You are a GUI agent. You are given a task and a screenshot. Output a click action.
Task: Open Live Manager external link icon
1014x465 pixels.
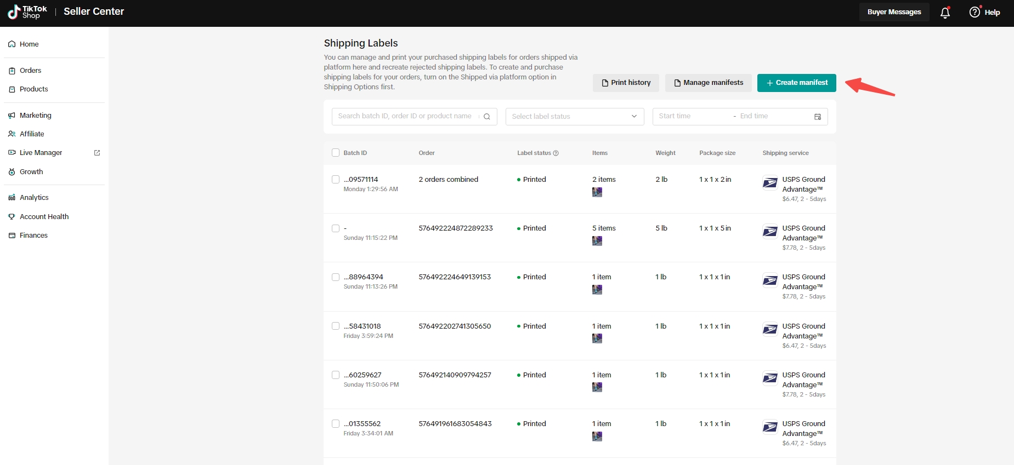(97, 153)
